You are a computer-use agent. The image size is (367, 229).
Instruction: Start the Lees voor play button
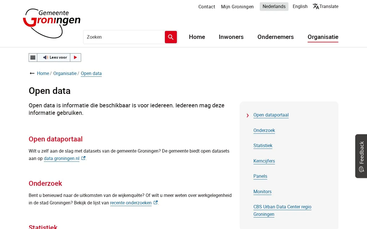click(x=75, y=58)
